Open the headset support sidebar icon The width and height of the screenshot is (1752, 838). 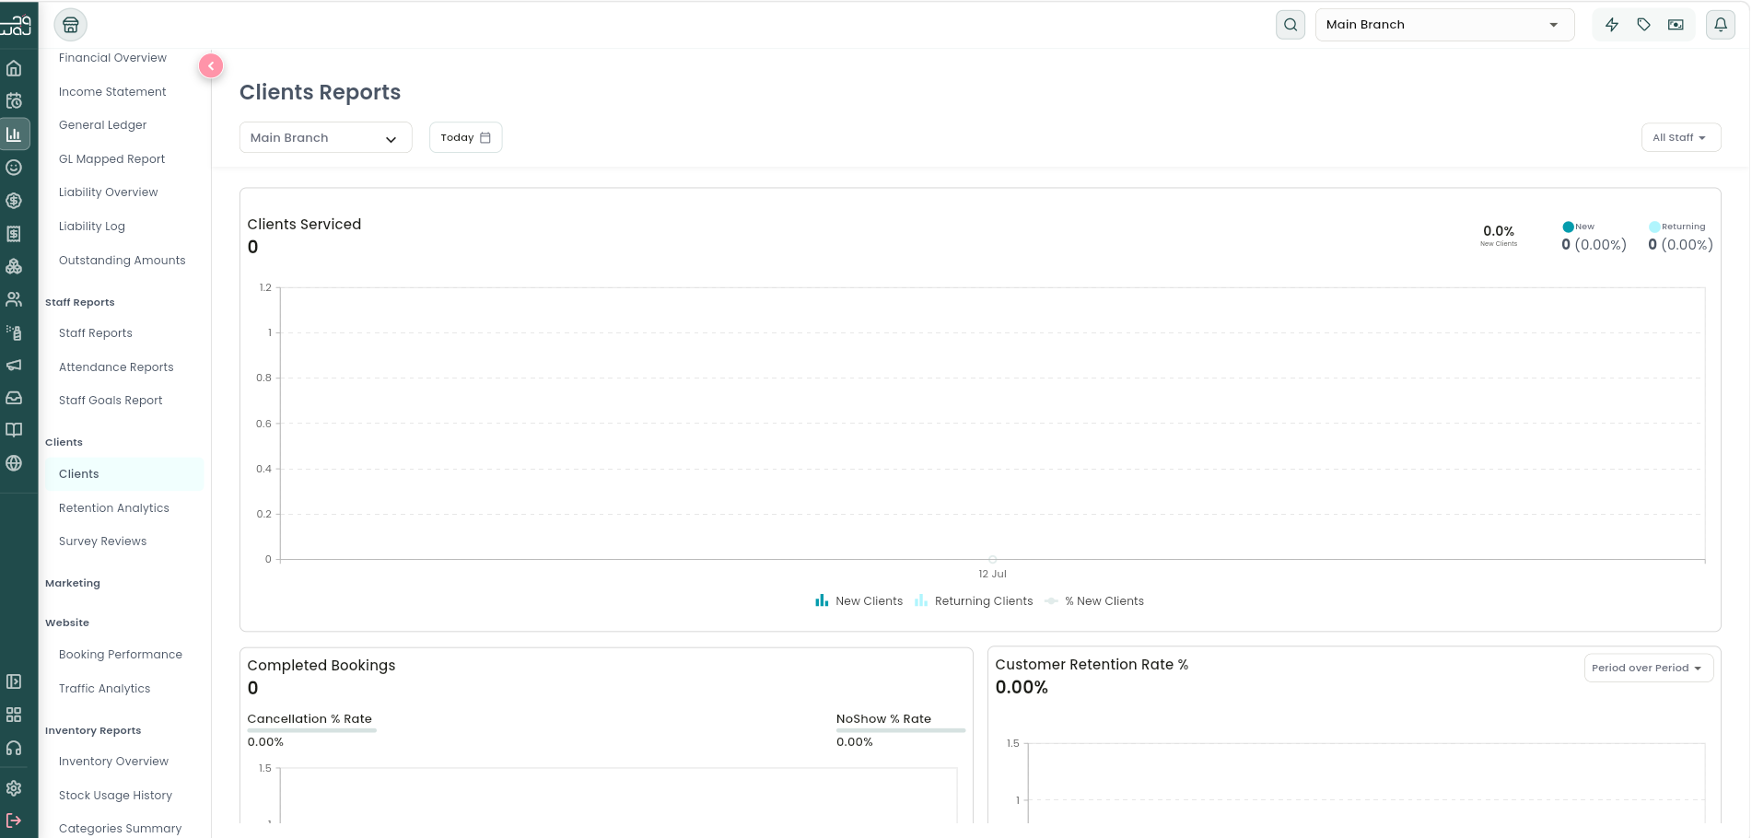[x=14, y=748]
